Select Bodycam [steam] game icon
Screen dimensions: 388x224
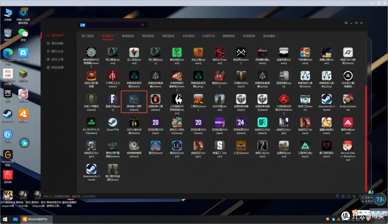pyautogui.click(x=348, y=99)
